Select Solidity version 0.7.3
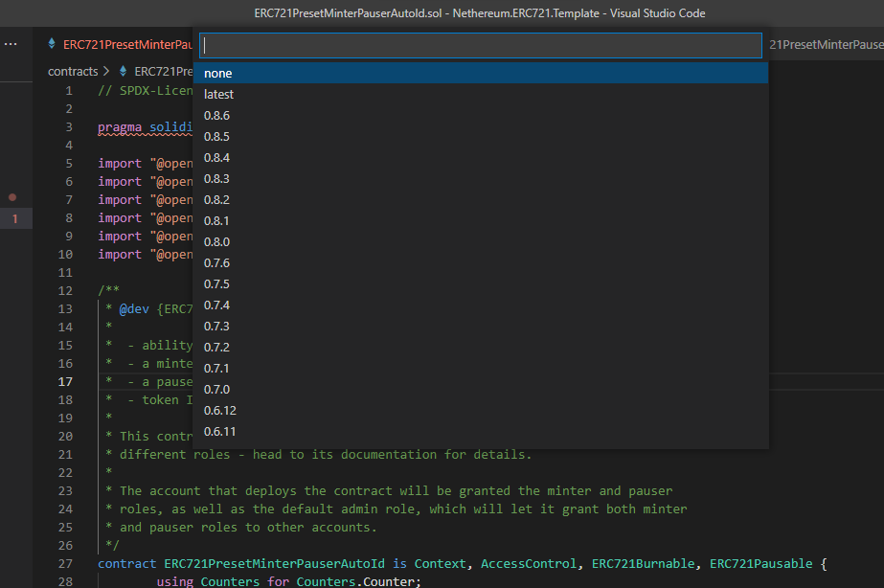This screenshot has height=588, width=884. [481, 326]
